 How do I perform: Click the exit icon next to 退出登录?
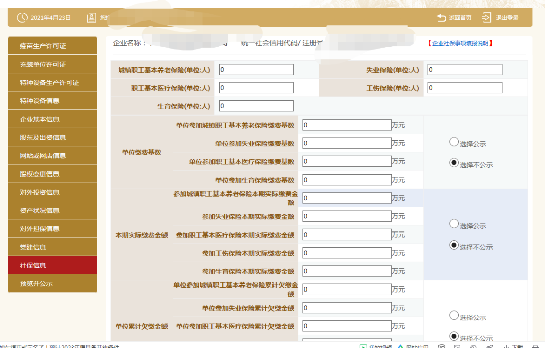(x=486, y=17)
